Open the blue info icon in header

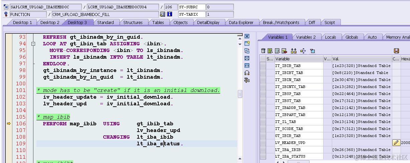click(170, 14)
